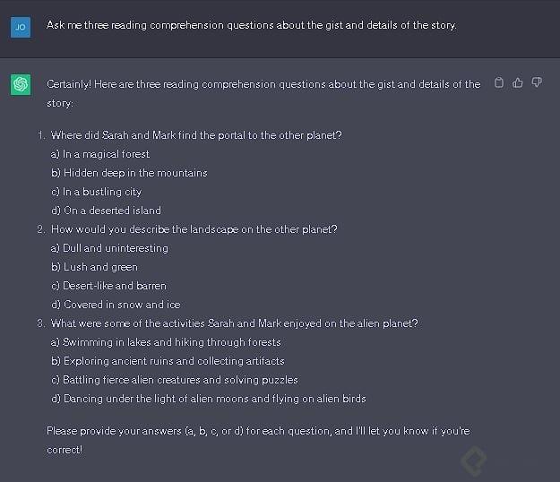
Task: Select answer 'In a magical forest'
Action: 100,154
